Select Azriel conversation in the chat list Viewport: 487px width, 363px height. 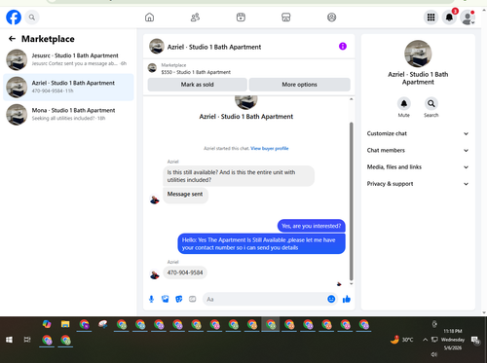point(68,87)
